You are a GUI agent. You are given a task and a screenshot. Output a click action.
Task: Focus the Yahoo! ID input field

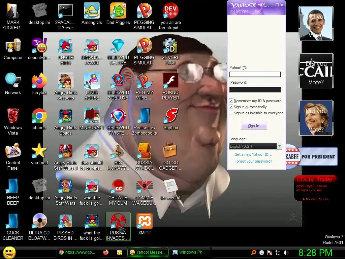click(x=255, y=75)
